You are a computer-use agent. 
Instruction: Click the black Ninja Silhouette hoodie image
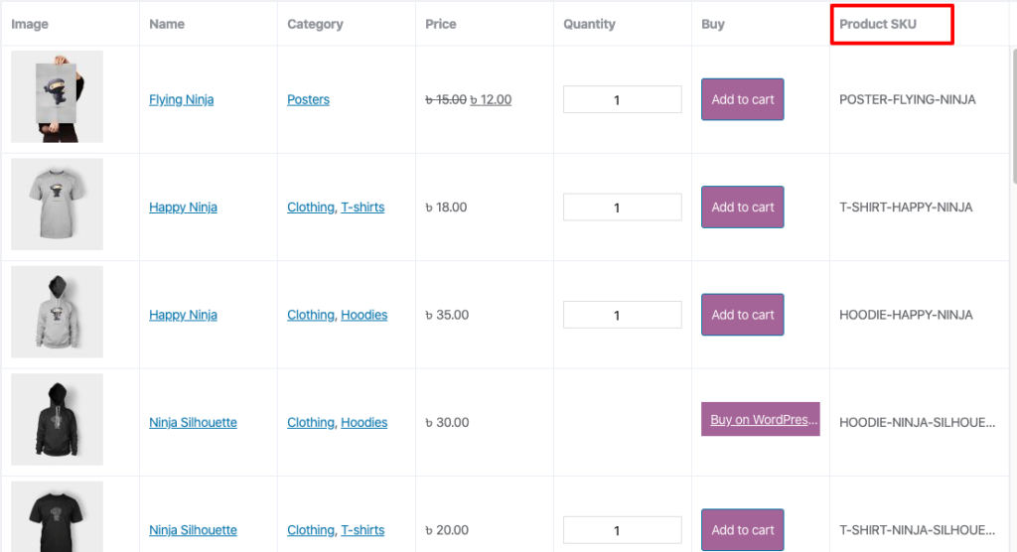[57, 419]
